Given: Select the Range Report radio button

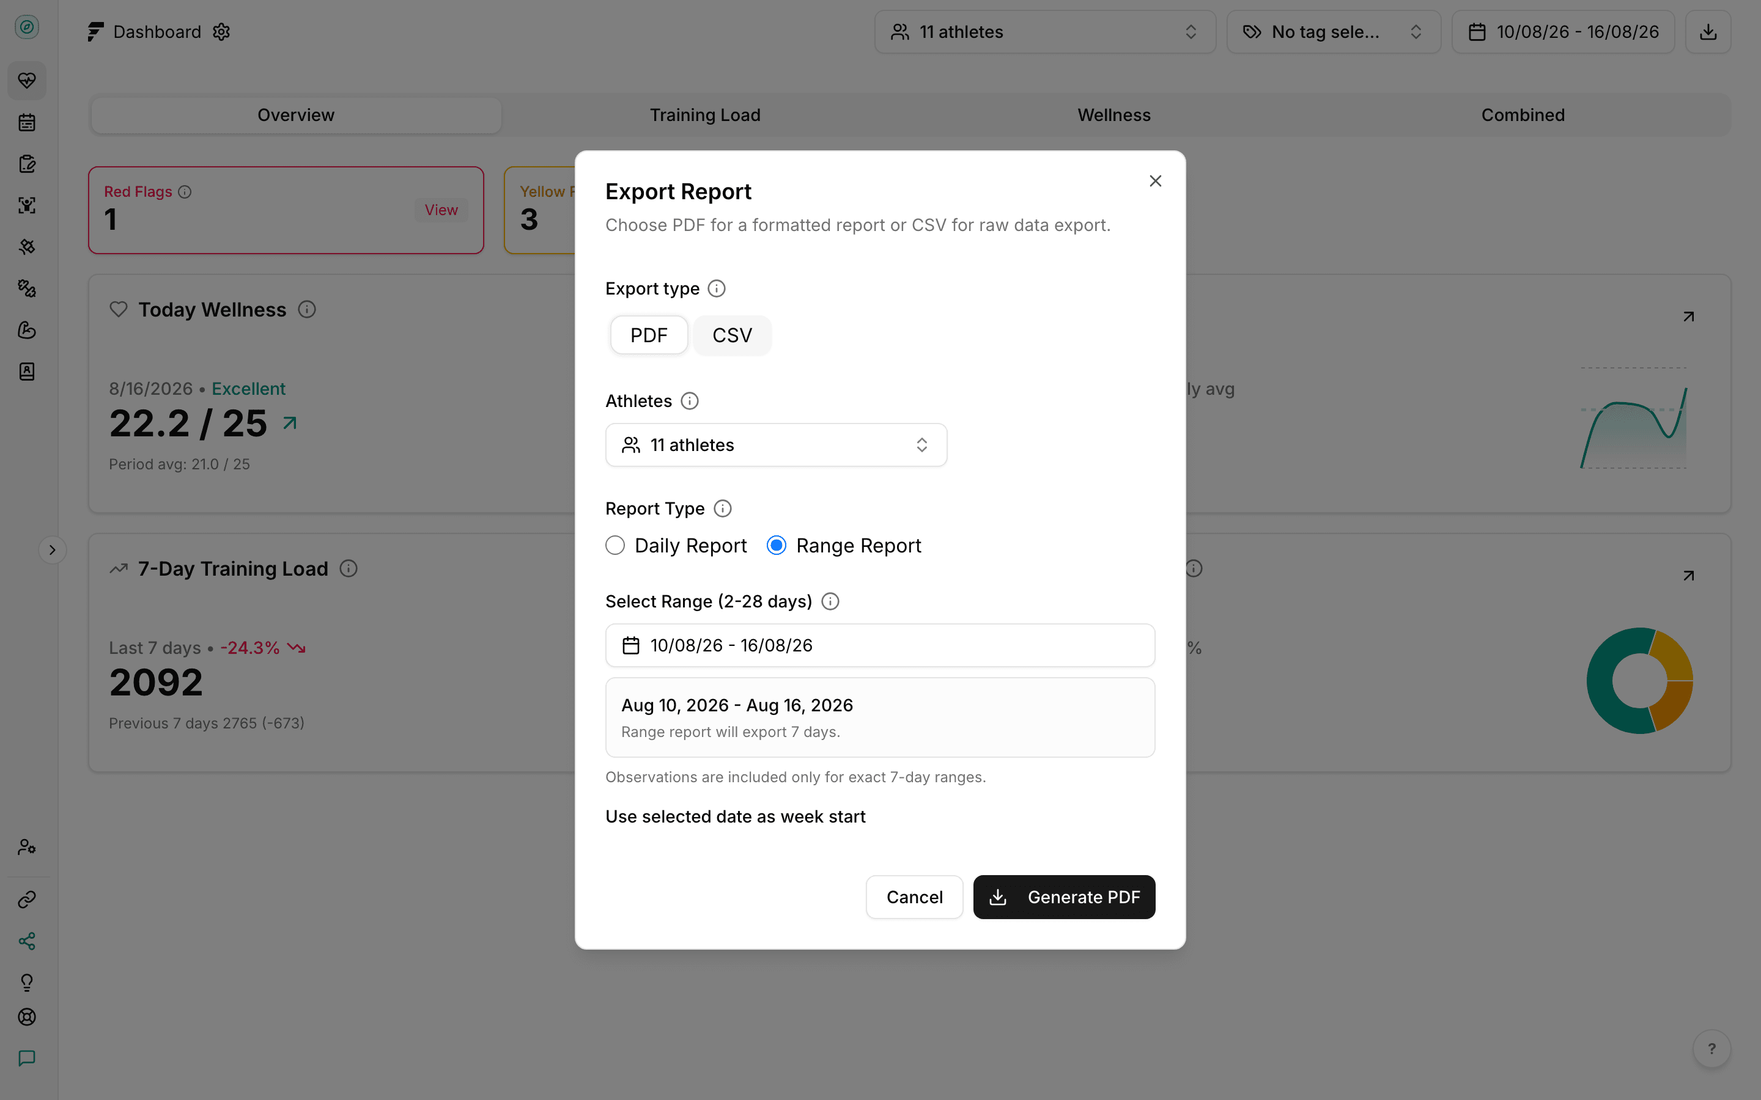Looking at the screenshot, I should click(x=777, y=546).
